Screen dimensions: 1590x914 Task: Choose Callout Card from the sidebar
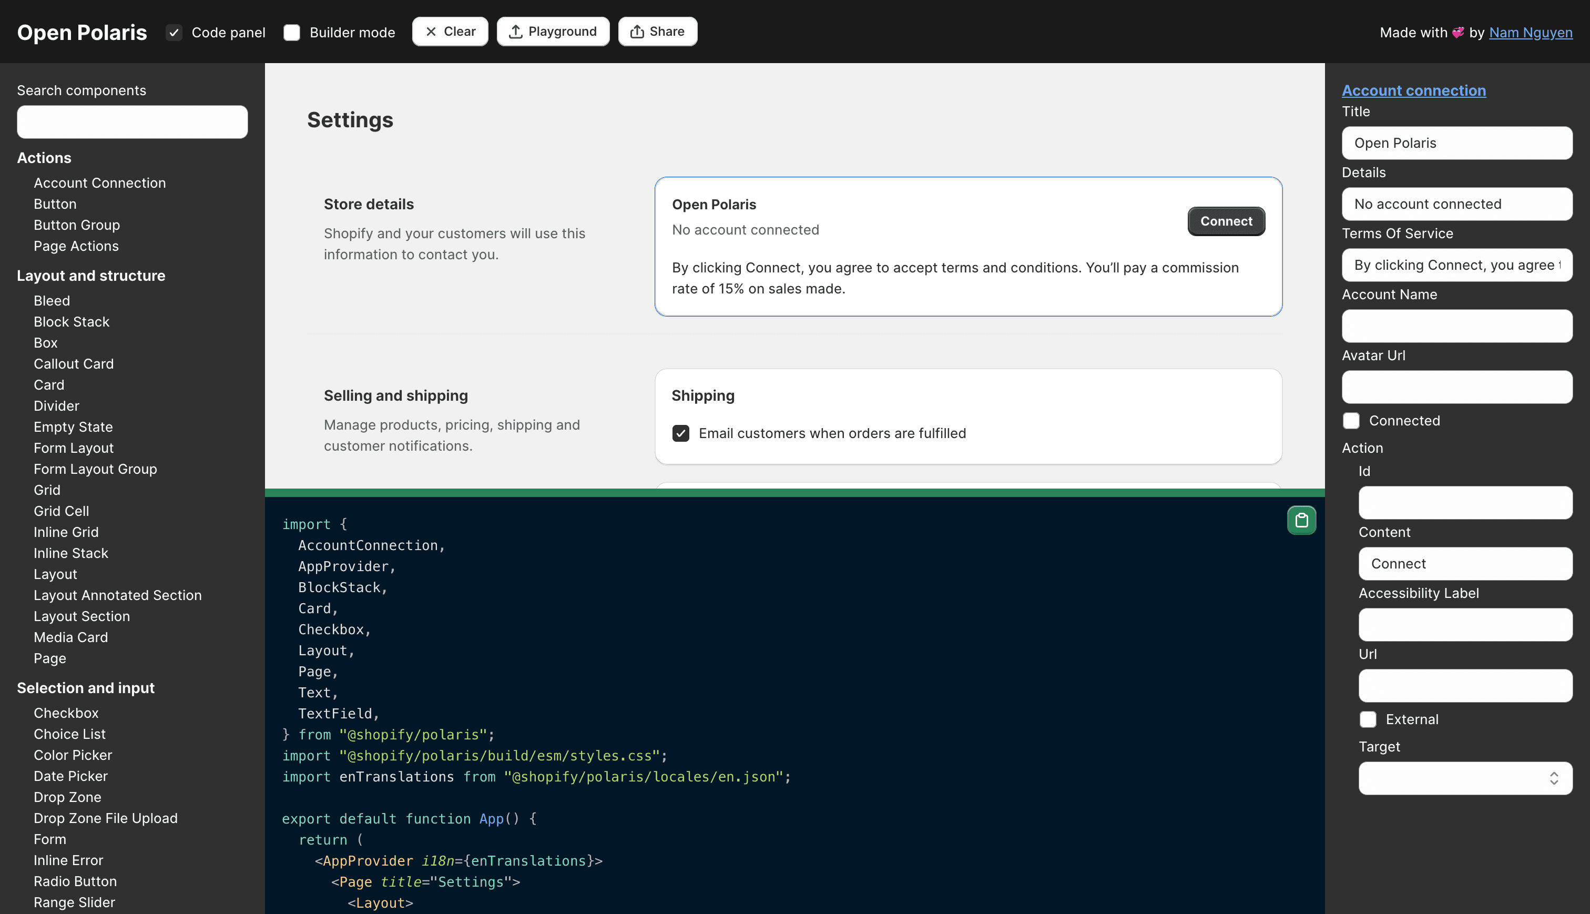(x=74, y=363)
